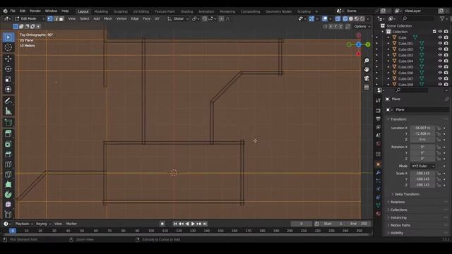Pick the Spin tool
This screenshot has width=452, height=254.
click(8, 195)
